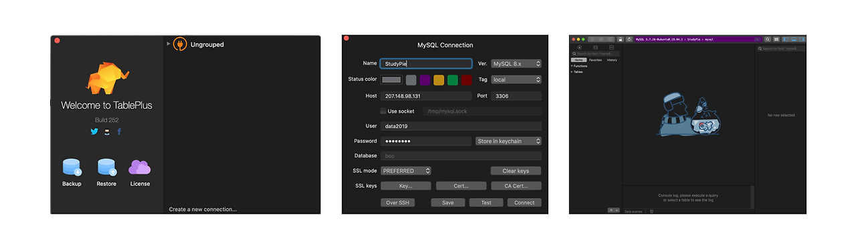The height and width of the screenshot is (249, 856).
Task: Open the SSL mode PREFERRED dropdown
Action: click(406, 171)
